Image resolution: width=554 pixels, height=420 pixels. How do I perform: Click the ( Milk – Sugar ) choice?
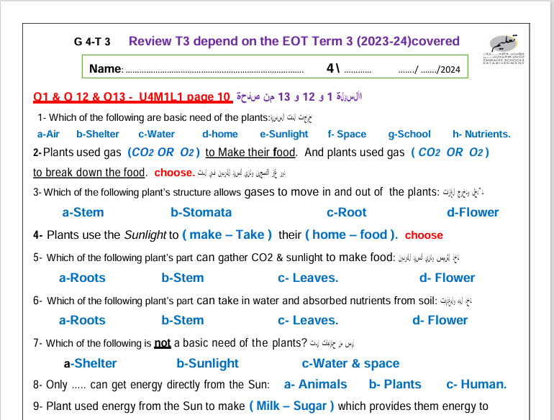[291, 406]
